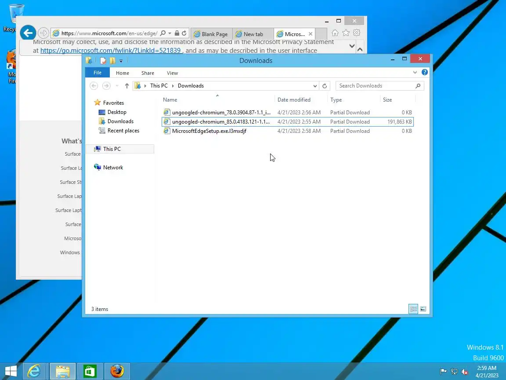Open the IE Favorites star icon
The height and width of the screenshot is (380, 506).
(x=346, y=33)
